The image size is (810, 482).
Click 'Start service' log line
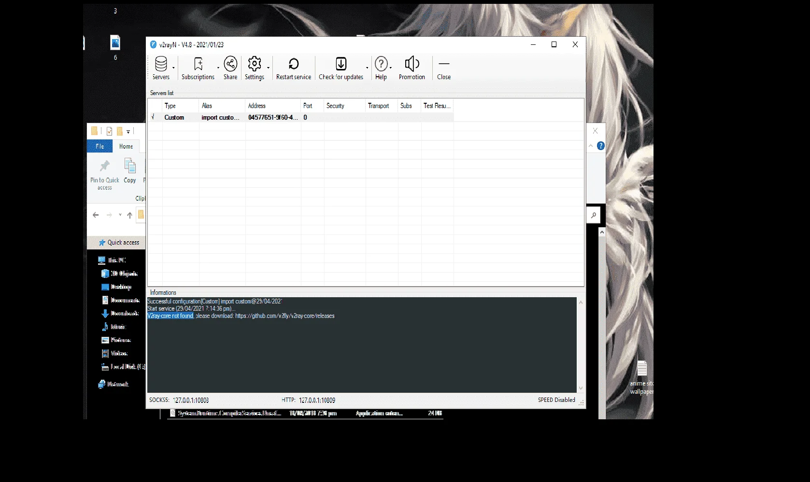point(191,309)
